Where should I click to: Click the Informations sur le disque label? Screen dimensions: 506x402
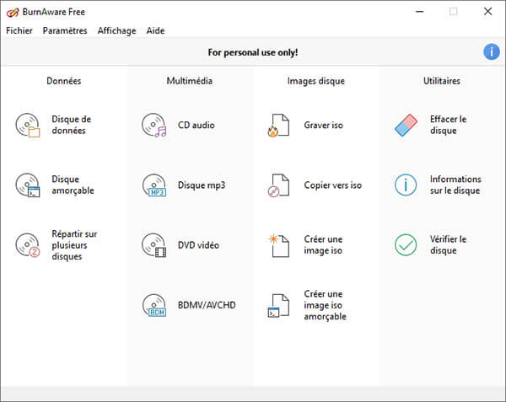click(455, 185)
